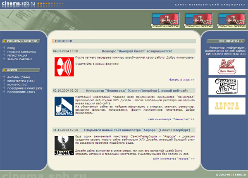Open headline about Киноцентр "Ленинград" new website
This screenshot has width=248, height=178.
point(137,91)
